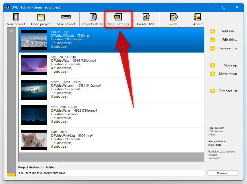Click "1 subtitle(s)" under the sky title
Image resolution: width=247 pixels, height=184 pixels.
pos(59,72)
